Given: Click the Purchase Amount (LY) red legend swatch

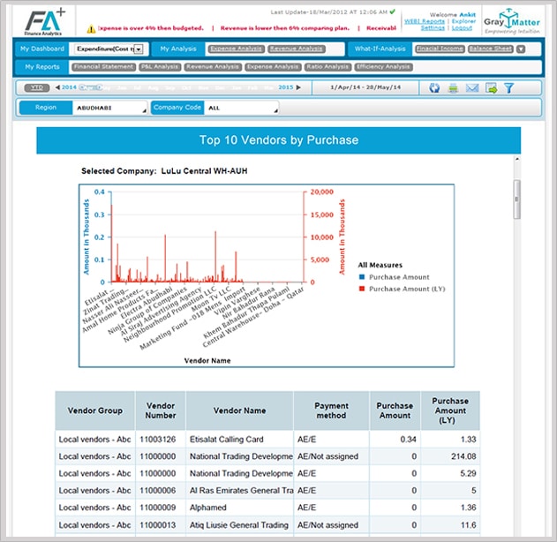Looking at the screenshot, I should pyautogui.click(x=362, y=289).
